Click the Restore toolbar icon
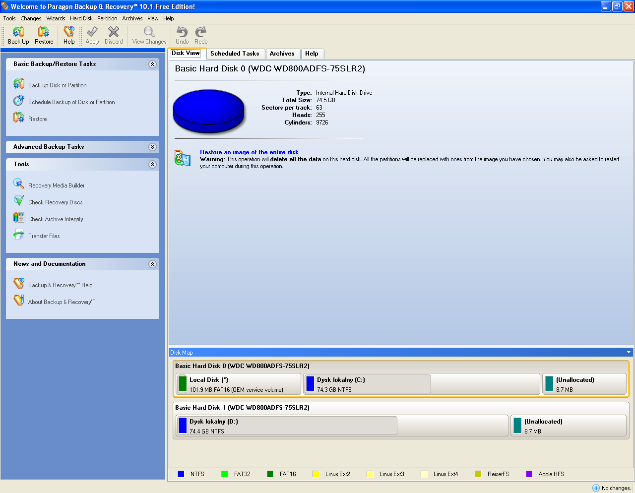This screenshot has width=635, height=493. click(44, 32)
